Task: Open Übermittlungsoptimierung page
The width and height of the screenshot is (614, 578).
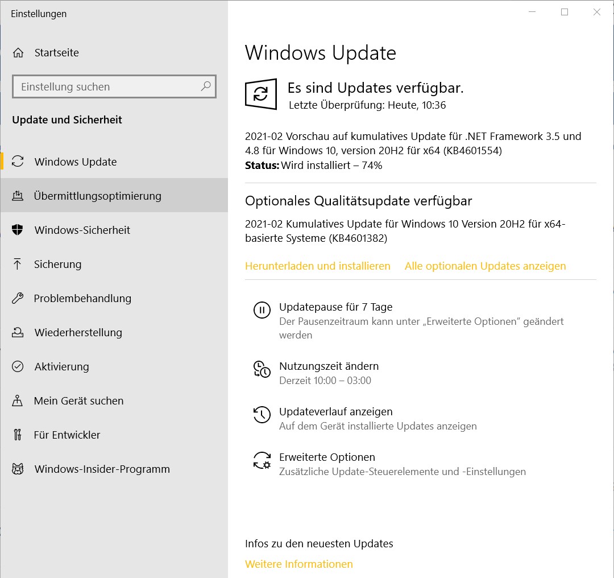Action: (114, 196)
